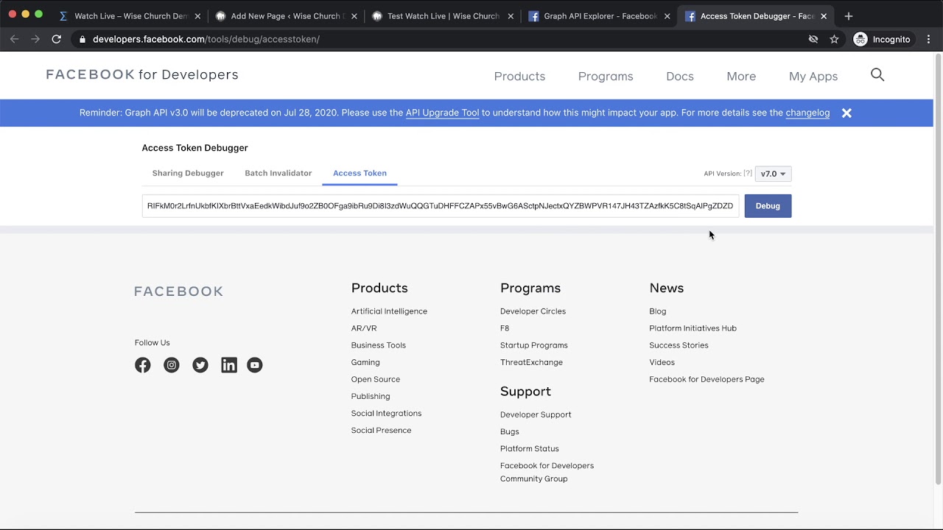The image size is (943, 530).
Task: Open the Programs navigation menu
Action: pyautogui.click(x=606, y=77)
